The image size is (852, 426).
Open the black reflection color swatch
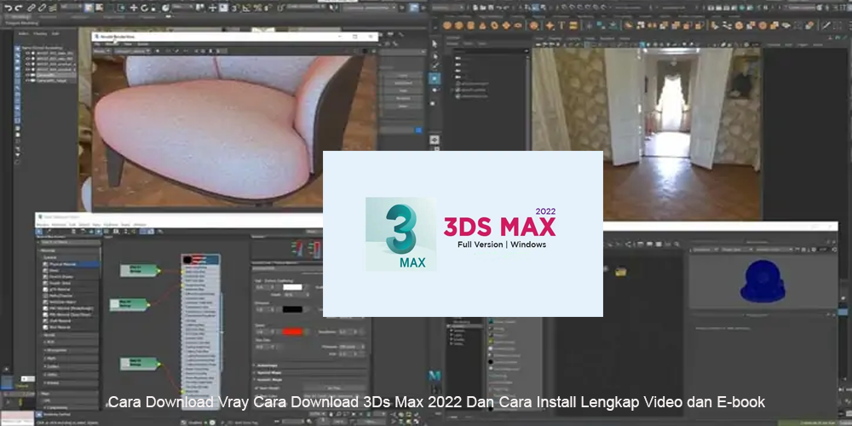292,309
